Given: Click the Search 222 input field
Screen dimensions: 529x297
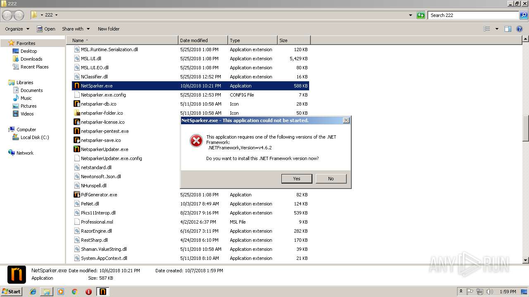Looking at the screenshot, I should coord(474,15).
